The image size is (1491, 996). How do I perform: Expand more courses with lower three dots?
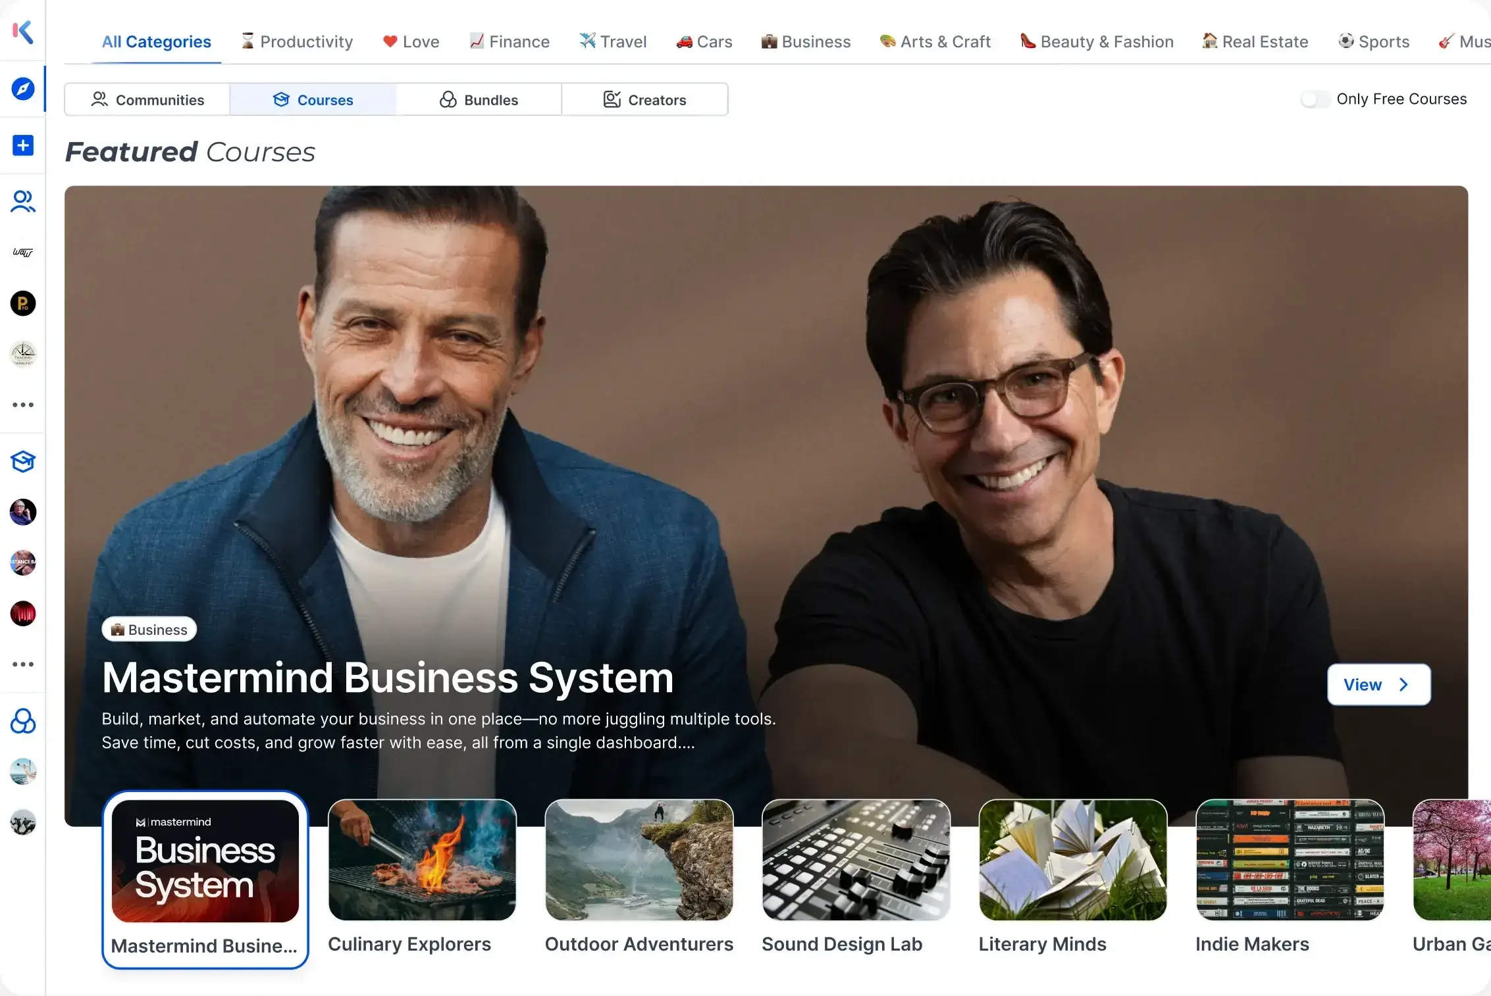click(23, 664)
